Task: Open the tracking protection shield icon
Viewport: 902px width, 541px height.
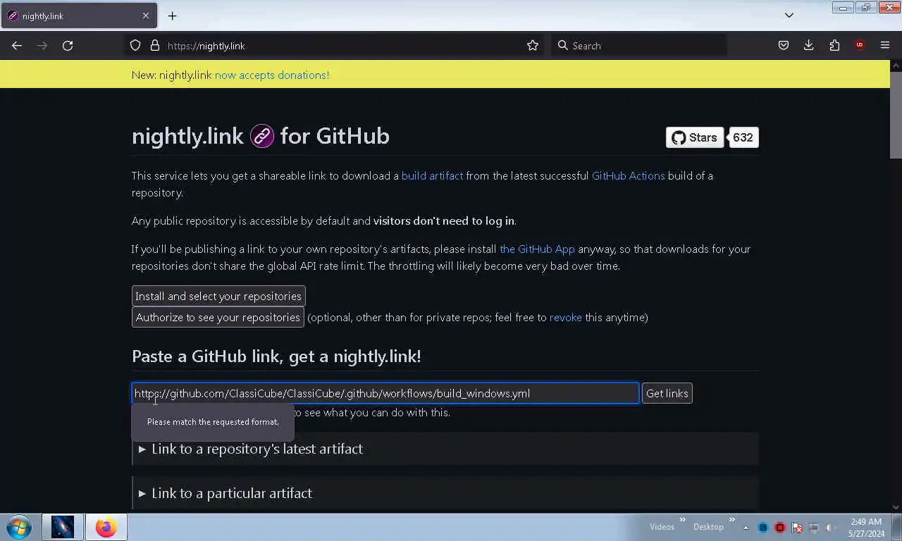Action: tap(135, 46)
